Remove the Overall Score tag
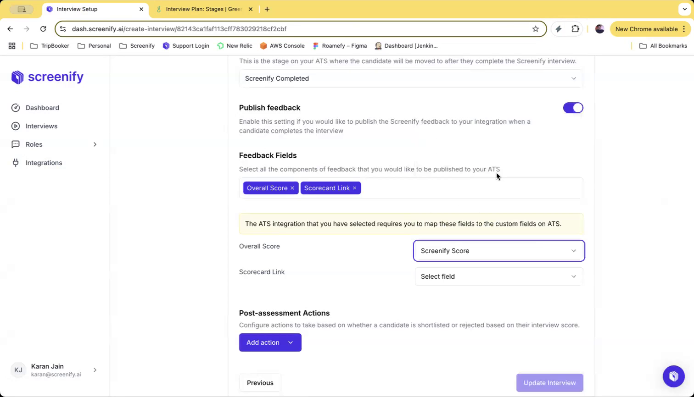 [292, 188]
